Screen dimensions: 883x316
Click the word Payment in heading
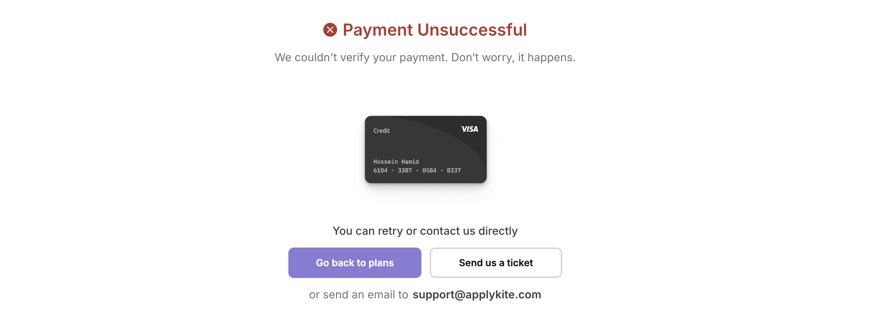(378, 30)
